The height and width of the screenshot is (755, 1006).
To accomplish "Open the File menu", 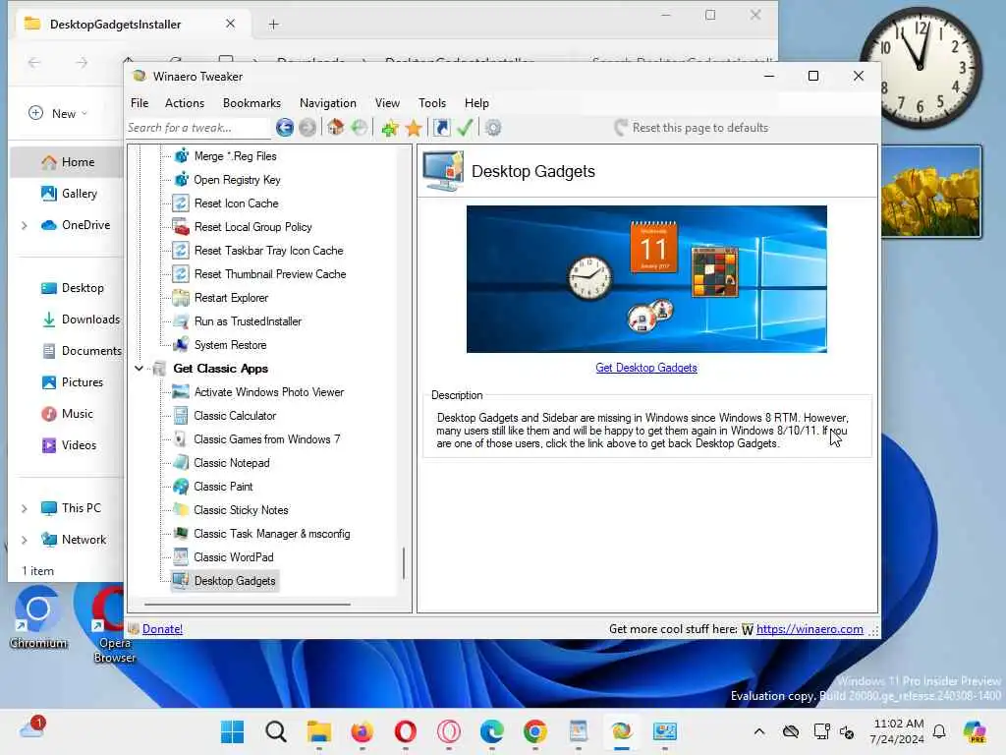I will point(140,103).
